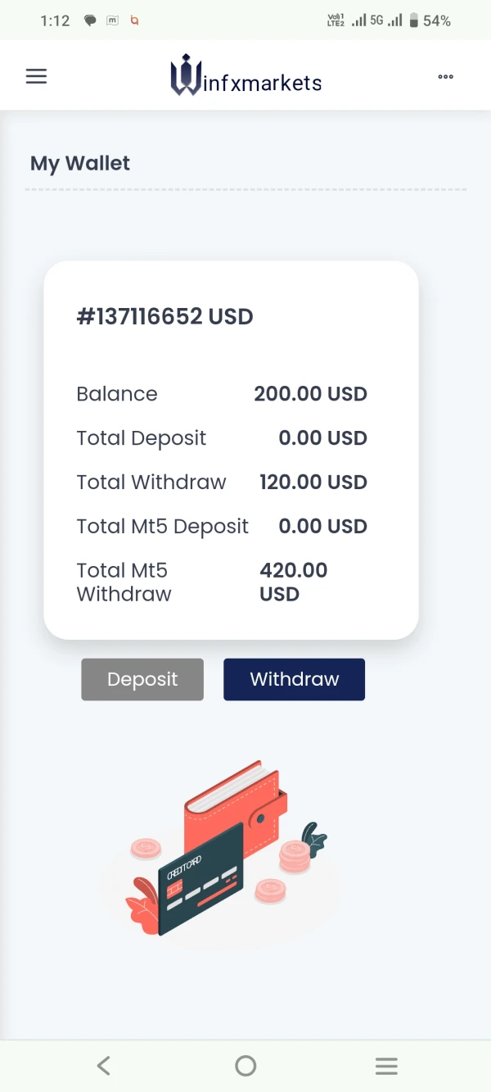Tap the battery status icon
The height and width of the screenshot is (1092, 491).
pyautogui.click(x=414, y=20)
